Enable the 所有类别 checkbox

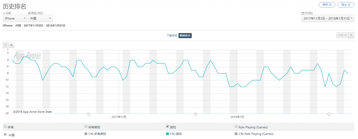pyautogui.click(x=86, y=126)
